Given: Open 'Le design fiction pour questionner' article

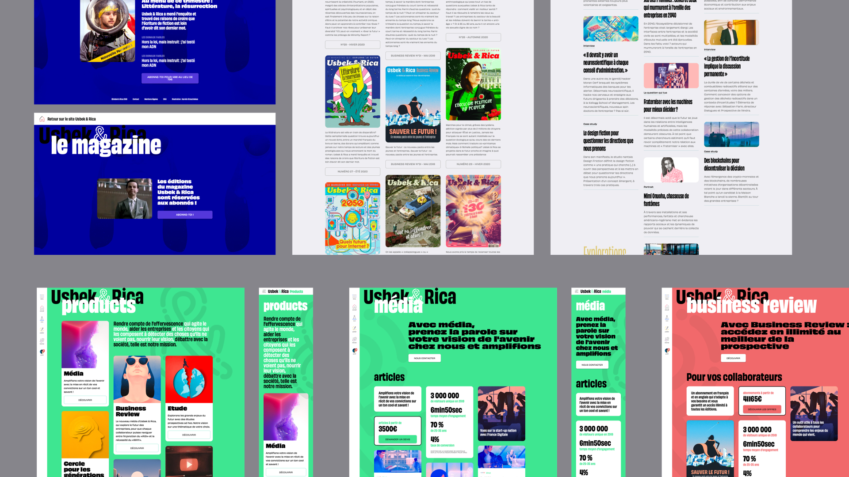Looking at the screenshot, I should click(x=608, y=141).
